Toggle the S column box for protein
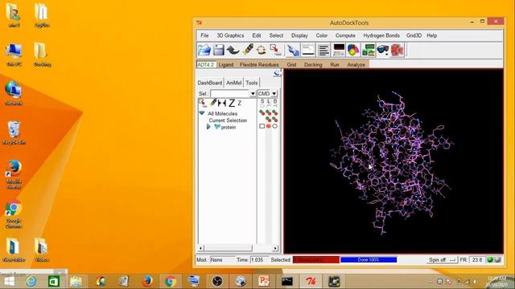The height and width of the screenshot is (289, 515). coord(262,126)
